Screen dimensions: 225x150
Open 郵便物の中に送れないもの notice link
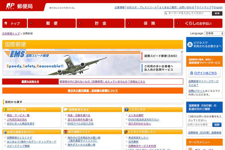(102, 82)
